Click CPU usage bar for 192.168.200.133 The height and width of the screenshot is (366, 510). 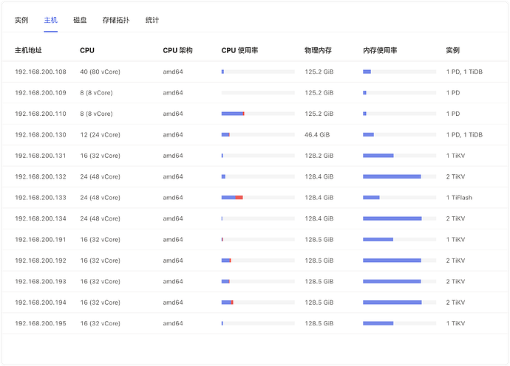tap(258, 198)
